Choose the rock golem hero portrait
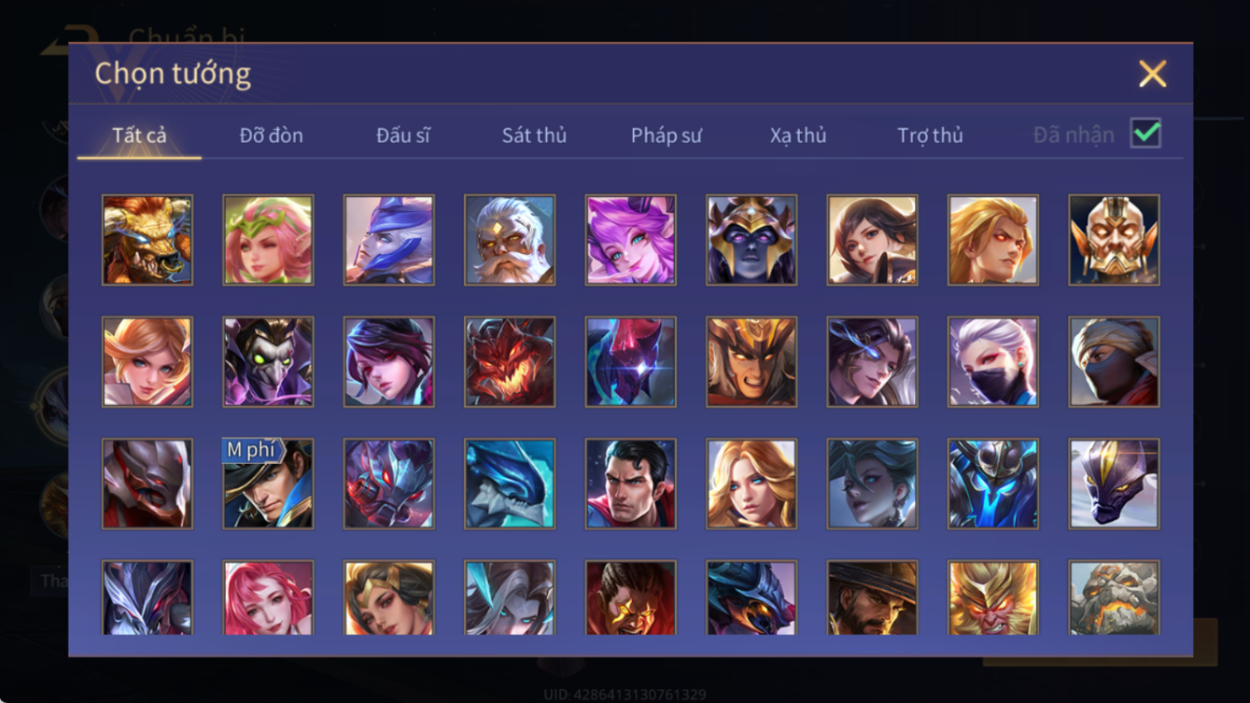 tap(1115, 598)
